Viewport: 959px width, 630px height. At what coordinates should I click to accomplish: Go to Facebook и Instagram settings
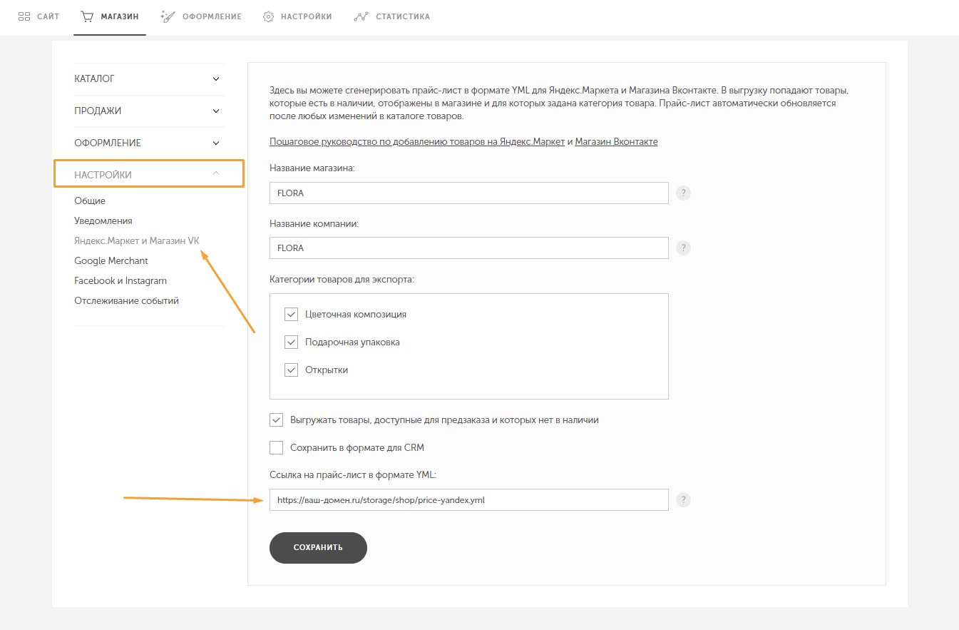coord(120,281)
